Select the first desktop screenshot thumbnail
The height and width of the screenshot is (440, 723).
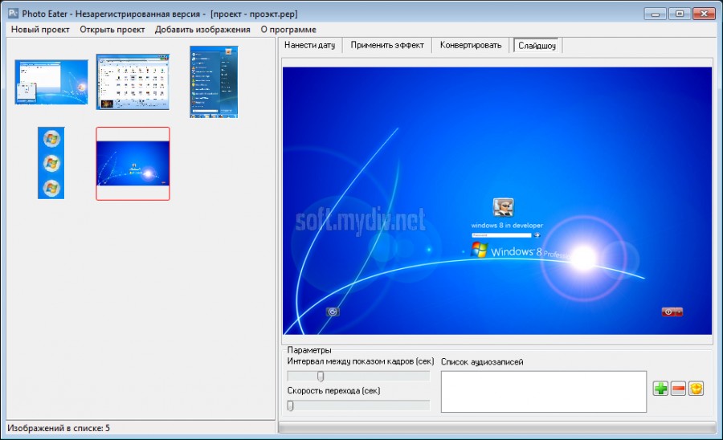(x=51, y=82)
